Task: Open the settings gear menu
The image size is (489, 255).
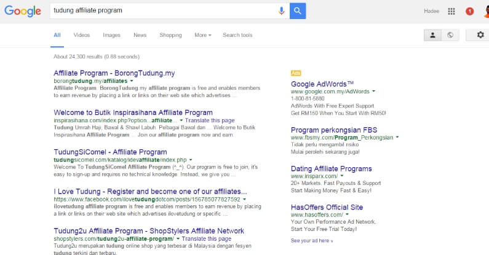Action: pyautogui.click(x=480, y=35)
